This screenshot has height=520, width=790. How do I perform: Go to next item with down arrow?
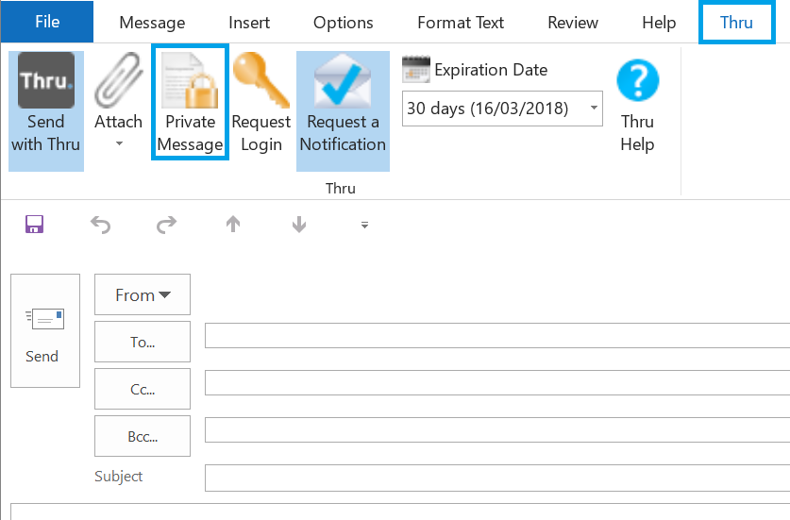pos(299,225)
